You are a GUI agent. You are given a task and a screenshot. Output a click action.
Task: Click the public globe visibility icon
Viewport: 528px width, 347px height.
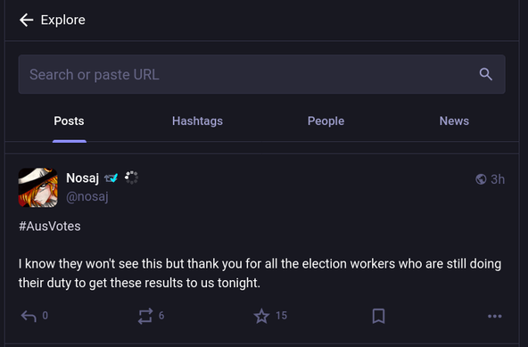(481, 179)
